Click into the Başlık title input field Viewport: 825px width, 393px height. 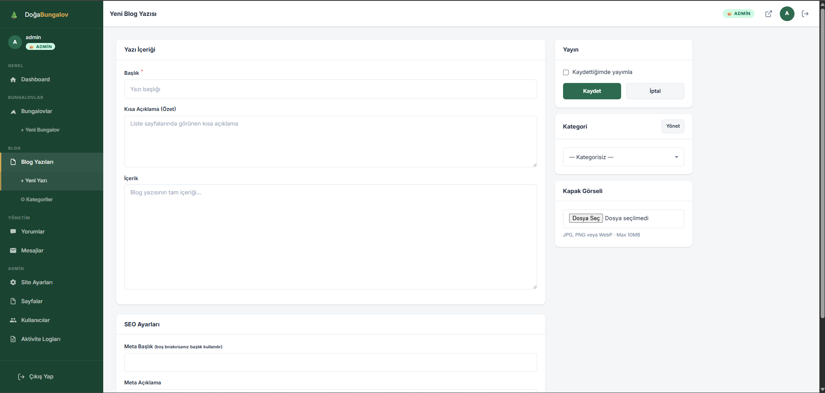coord(330,89)
